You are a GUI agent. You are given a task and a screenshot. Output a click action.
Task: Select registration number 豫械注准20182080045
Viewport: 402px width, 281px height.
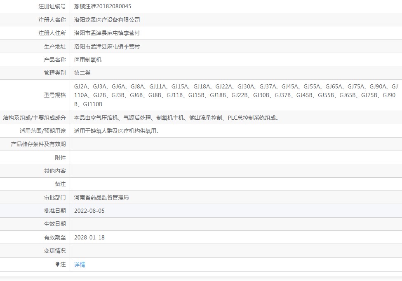(x=103, y=7)
